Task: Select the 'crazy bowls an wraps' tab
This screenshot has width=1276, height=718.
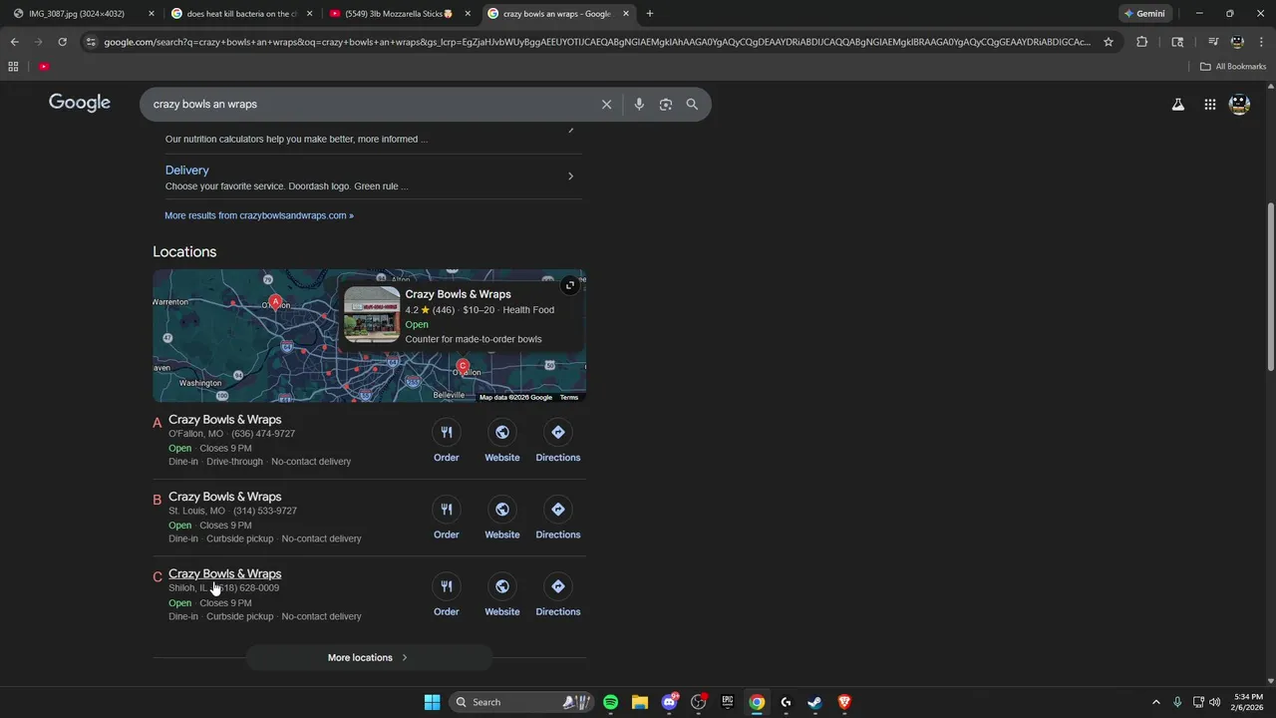Action: [x=558, y=14]
